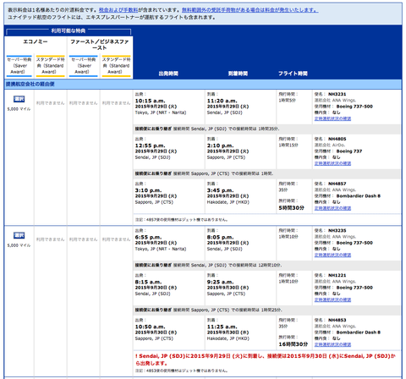Click 5,000 マイル in the first itinerary
The width and height of the screenshot is (406, 379).
point(19,109)
